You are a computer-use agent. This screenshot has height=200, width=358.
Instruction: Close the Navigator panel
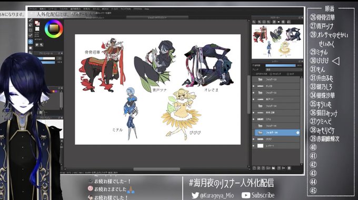(302, 17)
